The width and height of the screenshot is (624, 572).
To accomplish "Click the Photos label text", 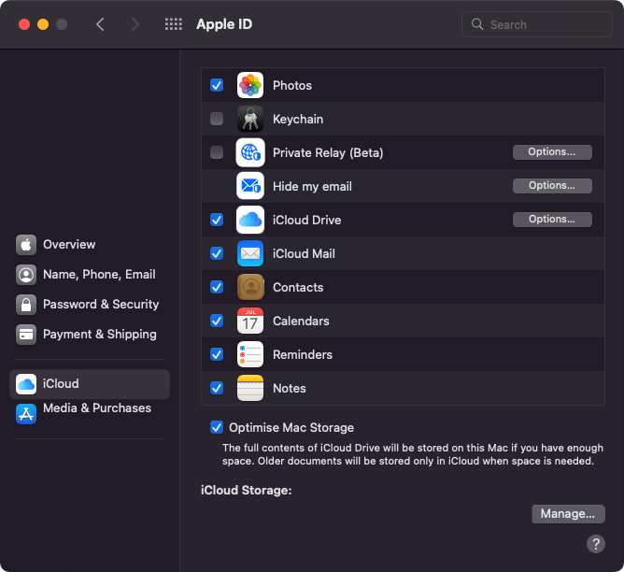I will (x=292, y=86).
